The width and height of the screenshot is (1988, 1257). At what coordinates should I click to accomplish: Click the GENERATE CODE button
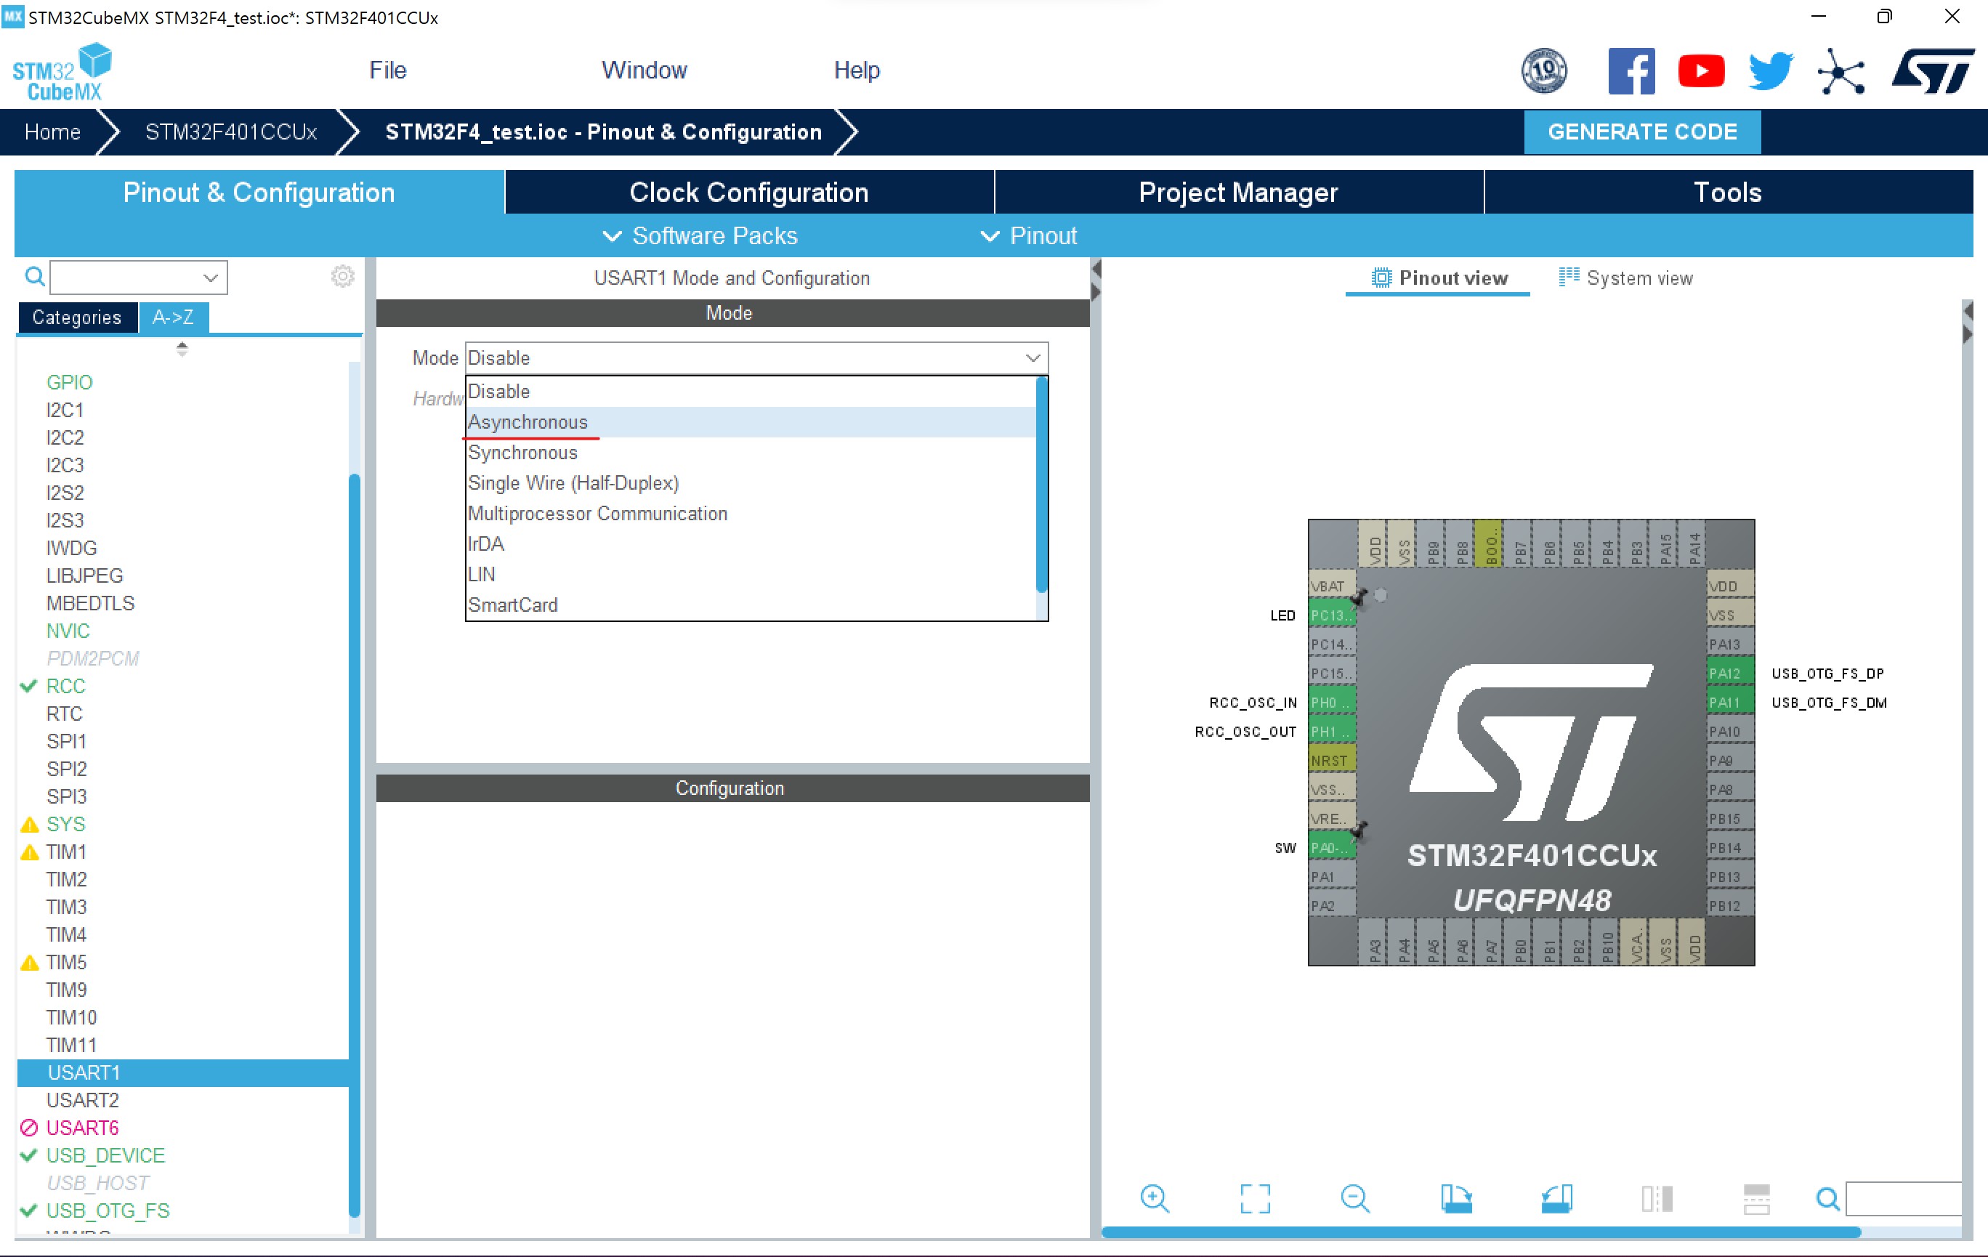click(1642, 132)
